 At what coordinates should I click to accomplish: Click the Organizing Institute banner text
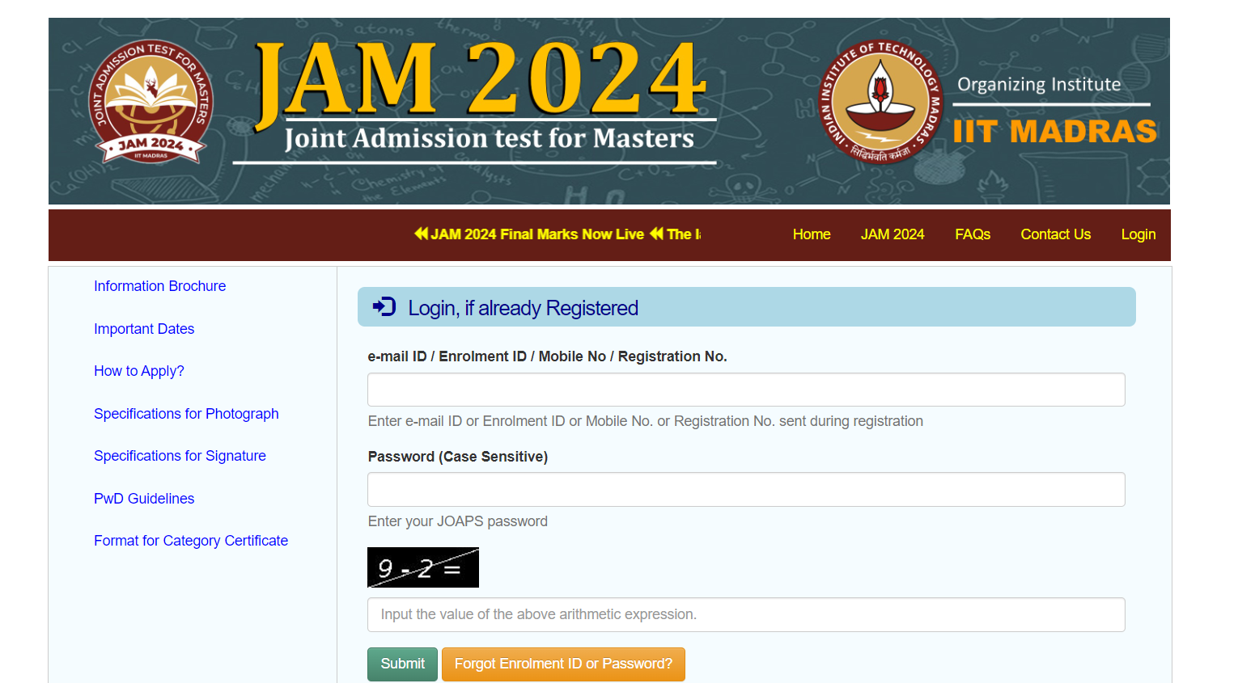click(x=1039, y=85)
